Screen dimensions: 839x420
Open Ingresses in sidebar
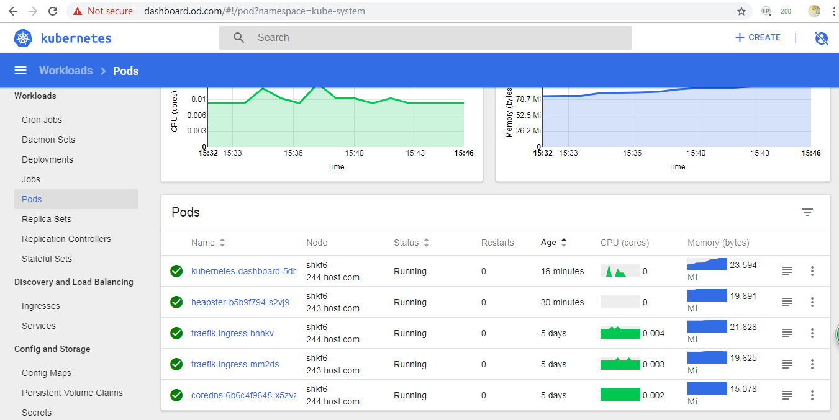point(41,306)
